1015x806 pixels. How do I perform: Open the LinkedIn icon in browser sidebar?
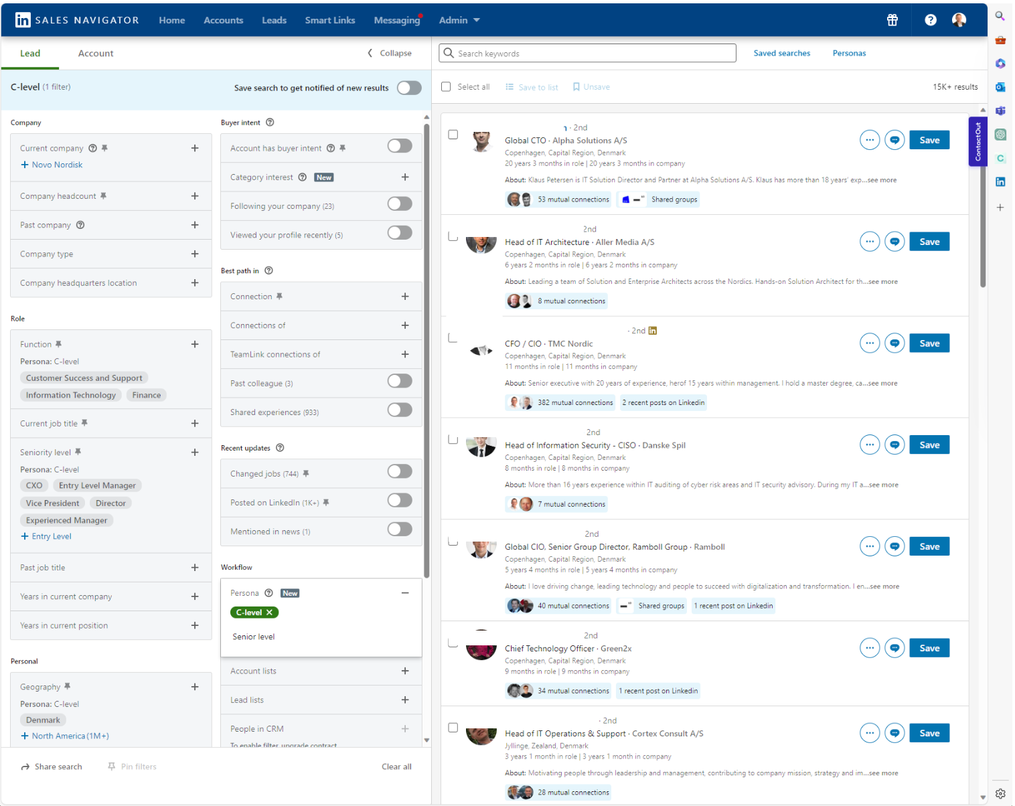[1000, 181]
